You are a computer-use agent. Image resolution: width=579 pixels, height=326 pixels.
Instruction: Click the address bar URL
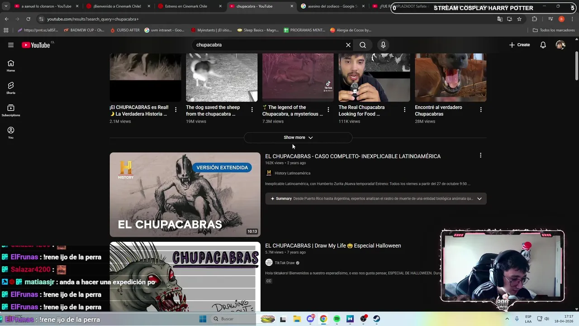[93, 19]
